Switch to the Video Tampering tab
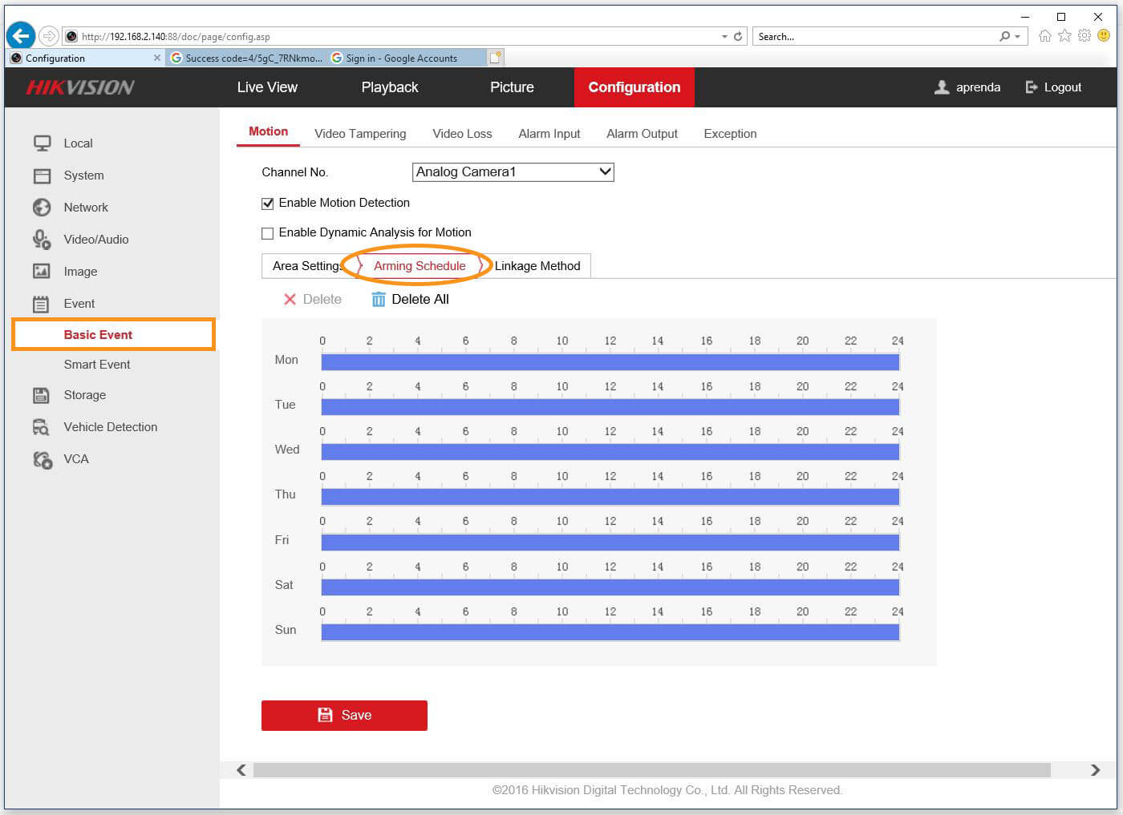This screenshot has height=815, width=1123. [360, 134]
